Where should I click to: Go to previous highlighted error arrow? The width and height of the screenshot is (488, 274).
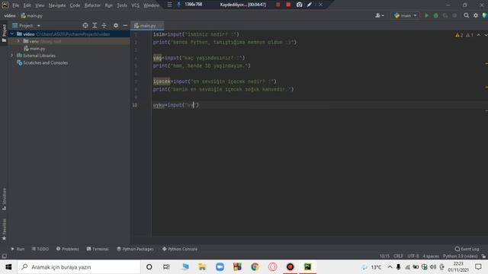click(x=479, y=35)
